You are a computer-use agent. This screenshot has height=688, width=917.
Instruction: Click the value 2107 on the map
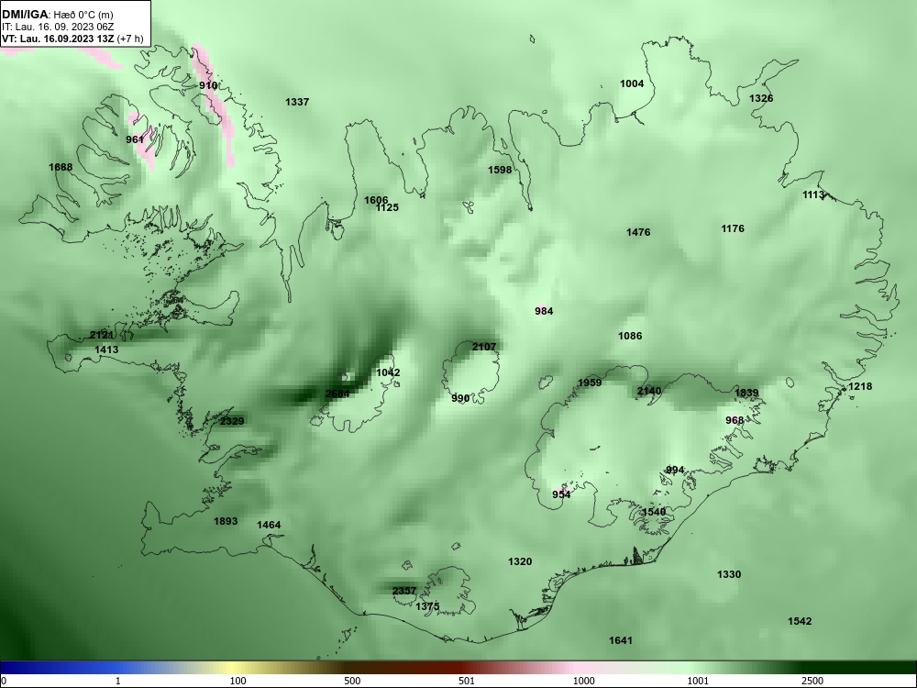tap(483, 347)
